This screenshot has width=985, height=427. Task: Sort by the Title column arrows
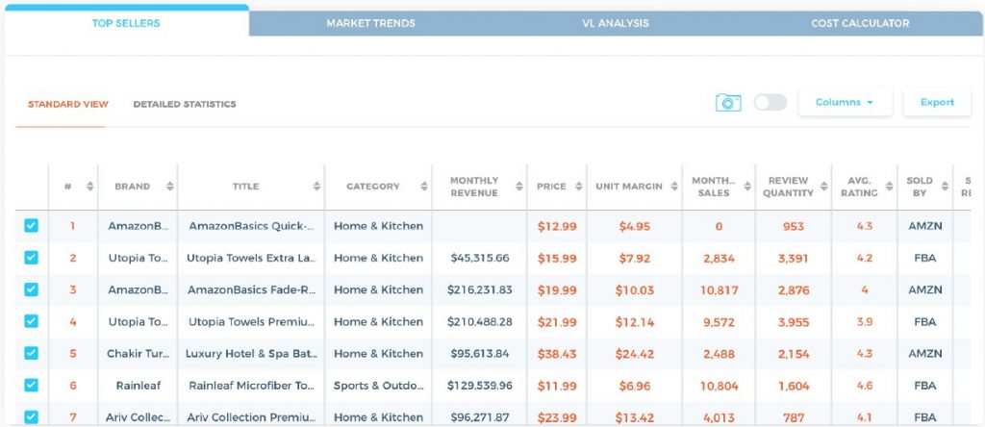pos(316,187)
